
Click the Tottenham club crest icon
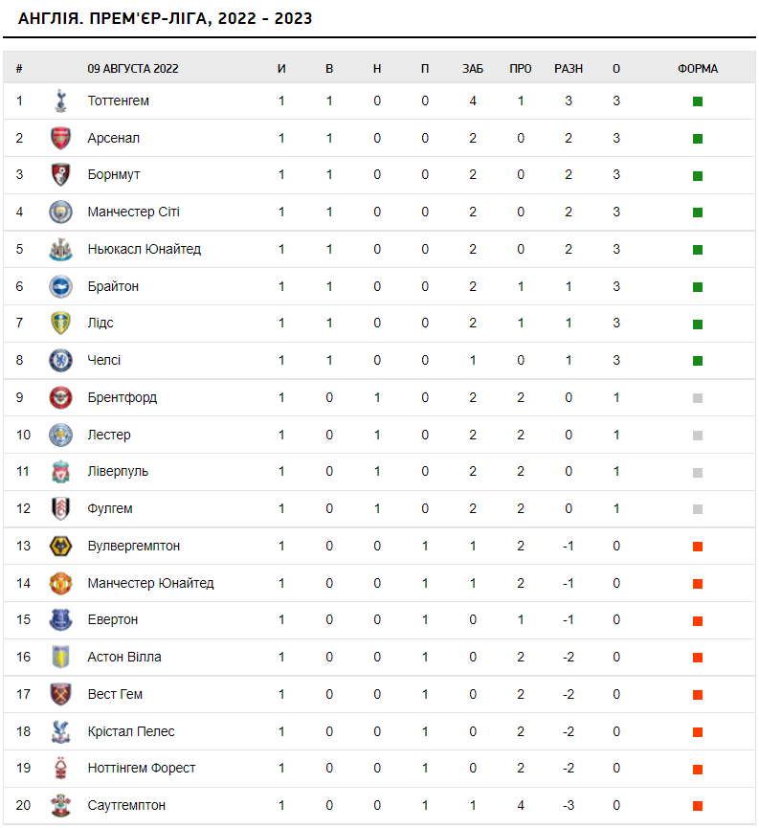pos(60,101)
